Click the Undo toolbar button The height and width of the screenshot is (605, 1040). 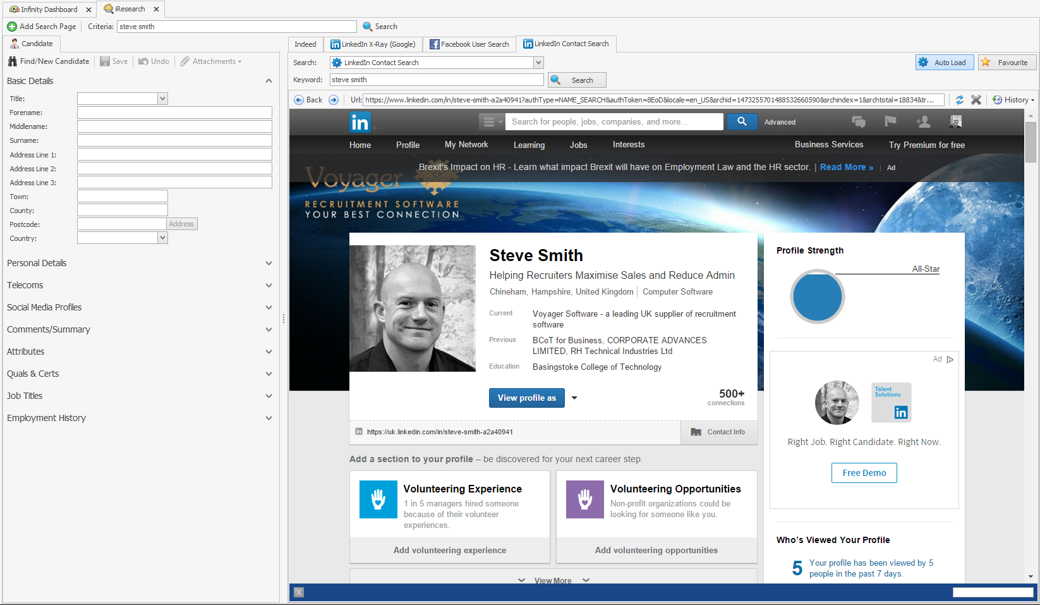[154, 61]
